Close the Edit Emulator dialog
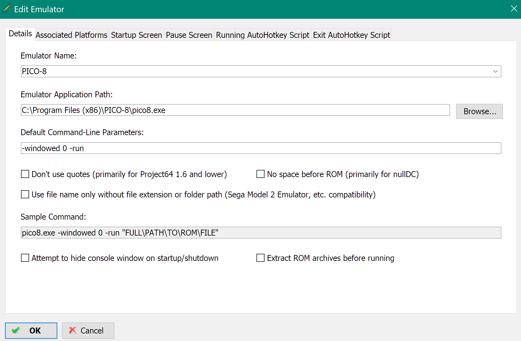This screenshot has width=521, height=341. [x=514, y=9]
